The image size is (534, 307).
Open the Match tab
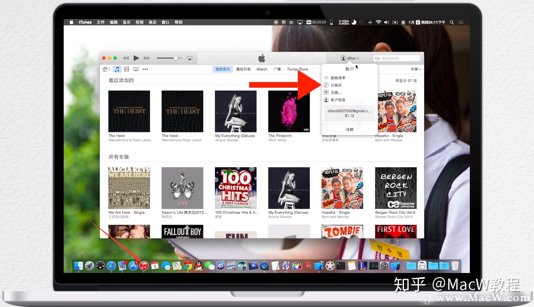262,69
